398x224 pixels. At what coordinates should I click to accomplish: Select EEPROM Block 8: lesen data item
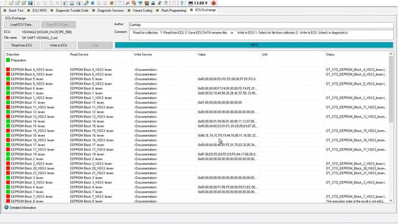tap(27, 201)
